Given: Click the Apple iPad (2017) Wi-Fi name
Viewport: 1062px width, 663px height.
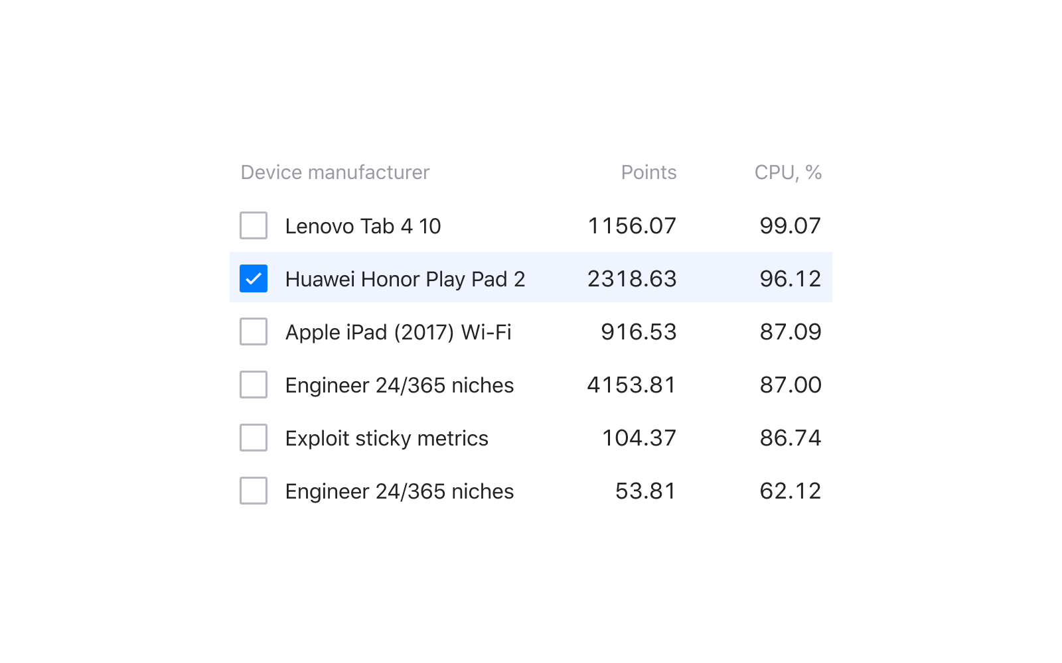Looking at the screenshot, I should coord(398,332).
